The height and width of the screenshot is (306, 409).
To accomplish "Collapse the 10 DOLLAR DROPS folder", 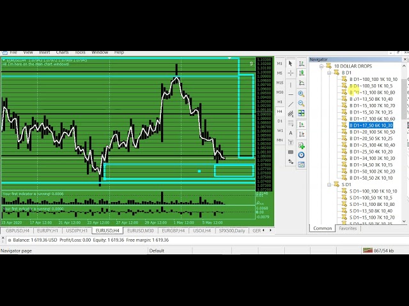I will 322,66.
